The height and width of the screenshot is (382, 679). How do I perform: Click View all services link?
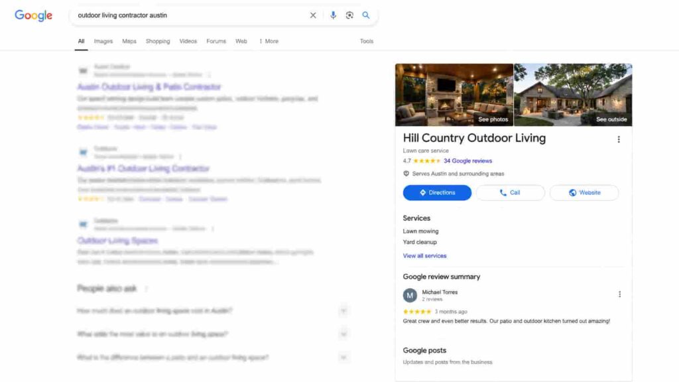[424, 255]
